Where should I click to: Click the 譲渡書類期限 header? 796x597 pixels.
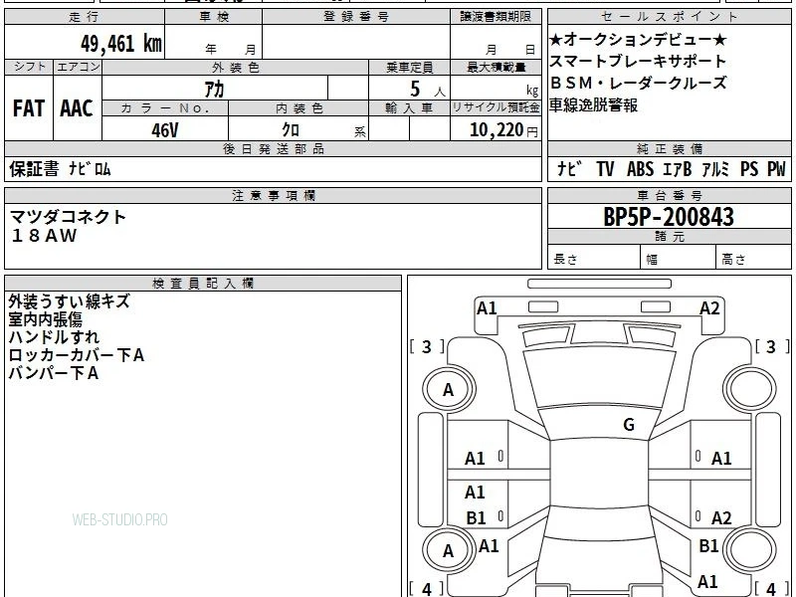496,17
